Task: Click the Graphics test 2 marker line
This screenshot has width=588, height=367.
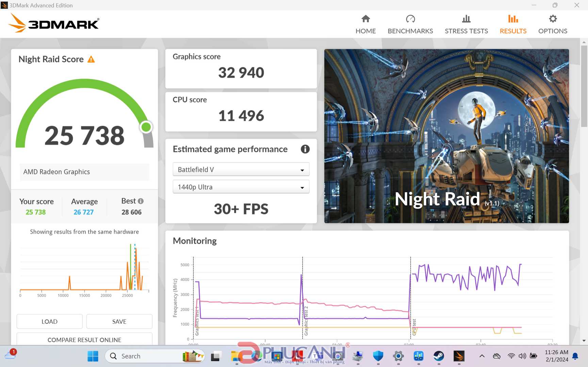Action: click(303, 297)
